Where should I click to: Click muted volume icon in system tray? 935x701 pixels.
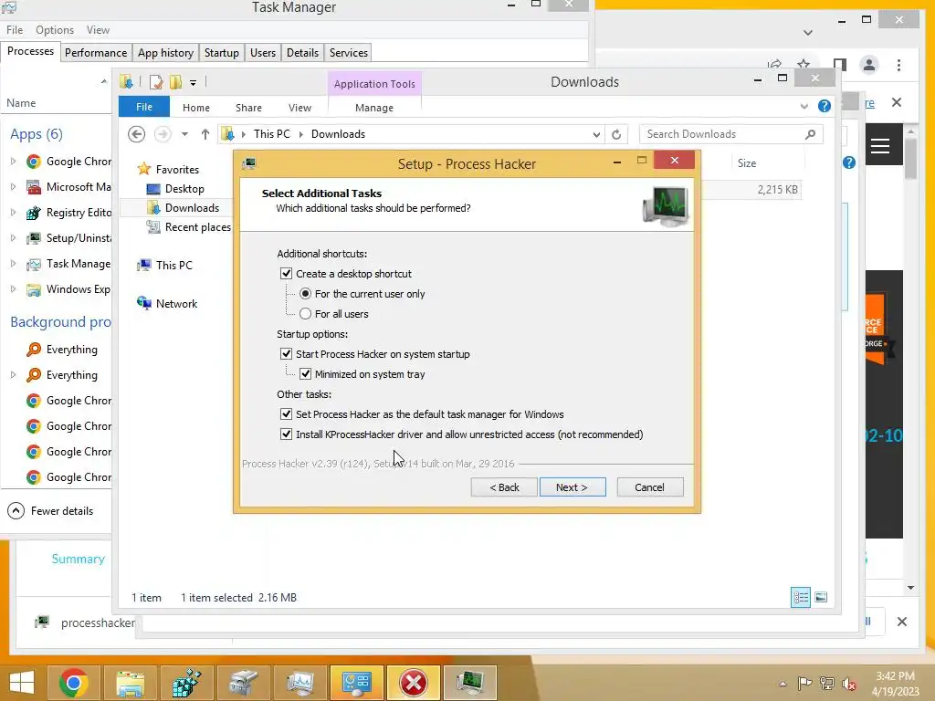point(849,684)
